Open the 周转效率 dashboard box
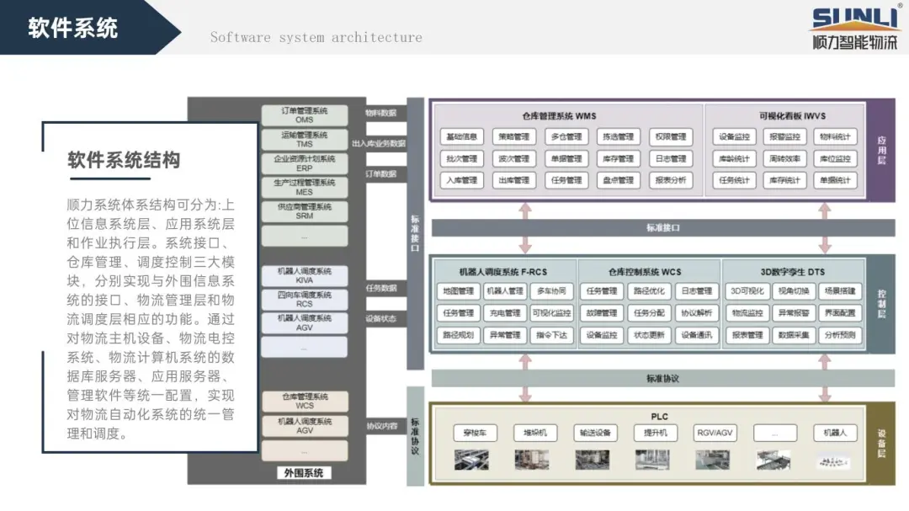The height and width of the screenshot is (511, 909). coord(784,158)
